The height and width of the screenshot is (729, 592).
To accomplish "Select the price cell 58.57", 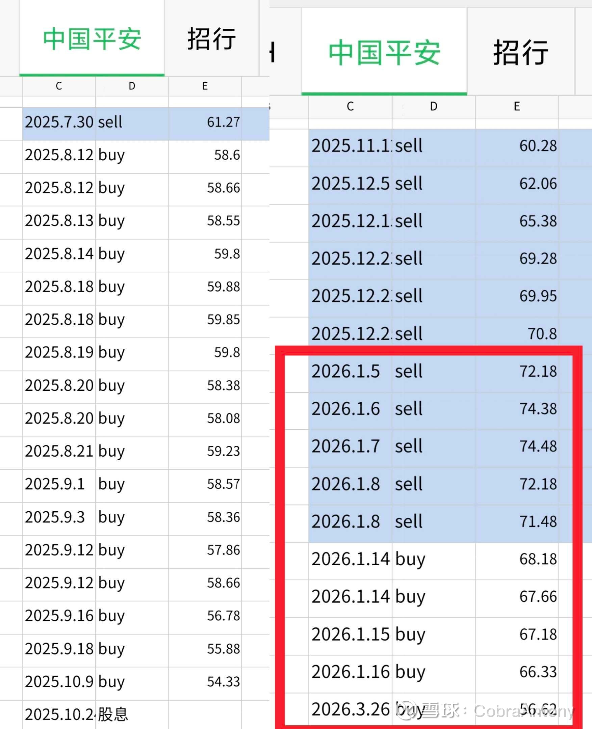I will point(205,486).
